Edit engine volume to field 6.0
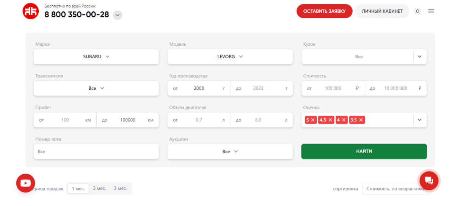455x206 pixels. click(x=262, y=120)
